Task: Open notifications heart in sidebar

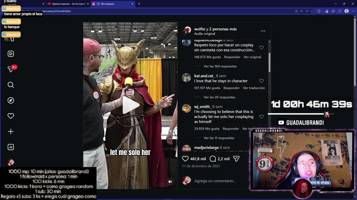Action: [x=11, y=116]
